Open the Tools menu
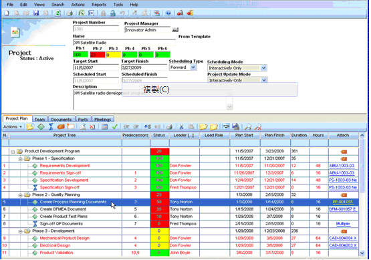 click(x=118, y=5)
